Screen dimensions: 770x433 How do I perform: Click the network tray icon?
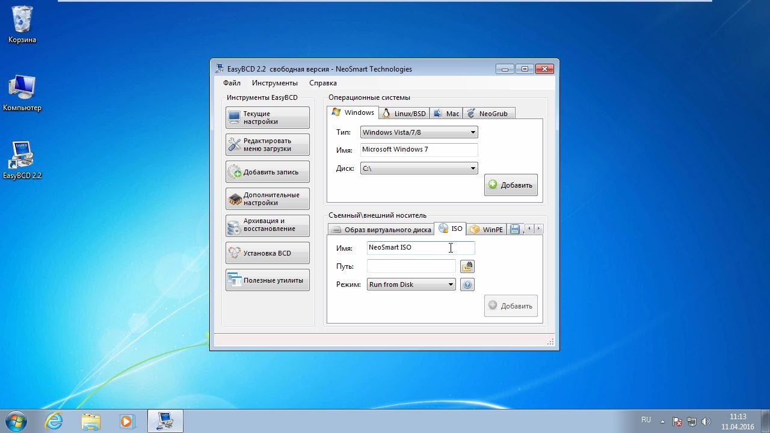click(692, 422)
